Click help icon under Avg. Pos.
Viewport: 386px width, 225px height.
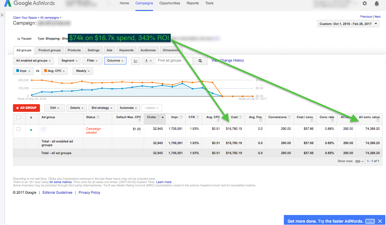click(261, 120)
